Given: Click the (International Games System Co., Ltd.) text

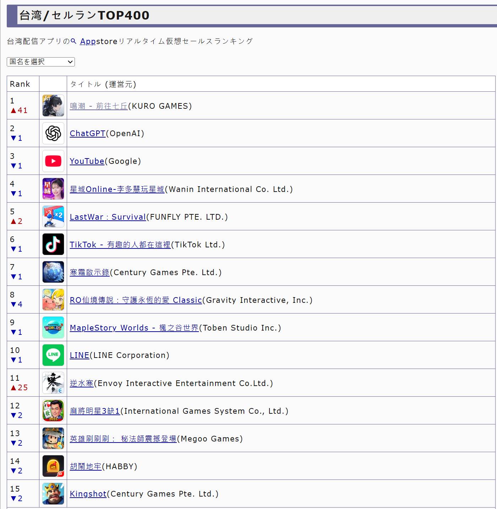Looking at the screenshot, I should coord(204,411).
